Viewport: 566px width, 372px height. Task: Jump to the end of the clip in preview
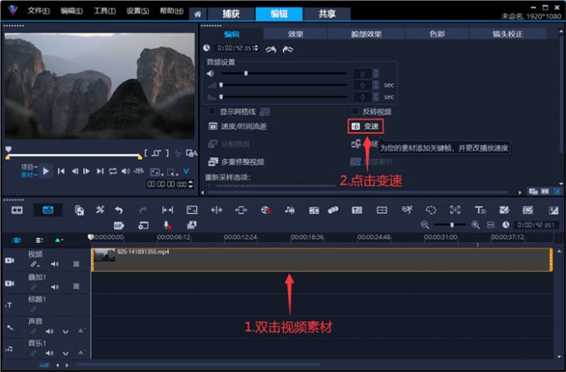pyautogui.click(x=100, y=171)
